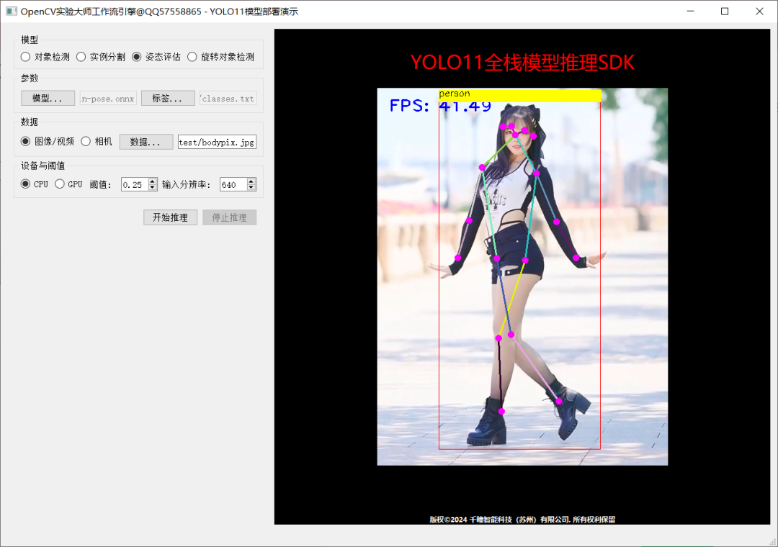Select the 实例分割 model radio button
Screen dimensions: 778x547
(101, 57)
